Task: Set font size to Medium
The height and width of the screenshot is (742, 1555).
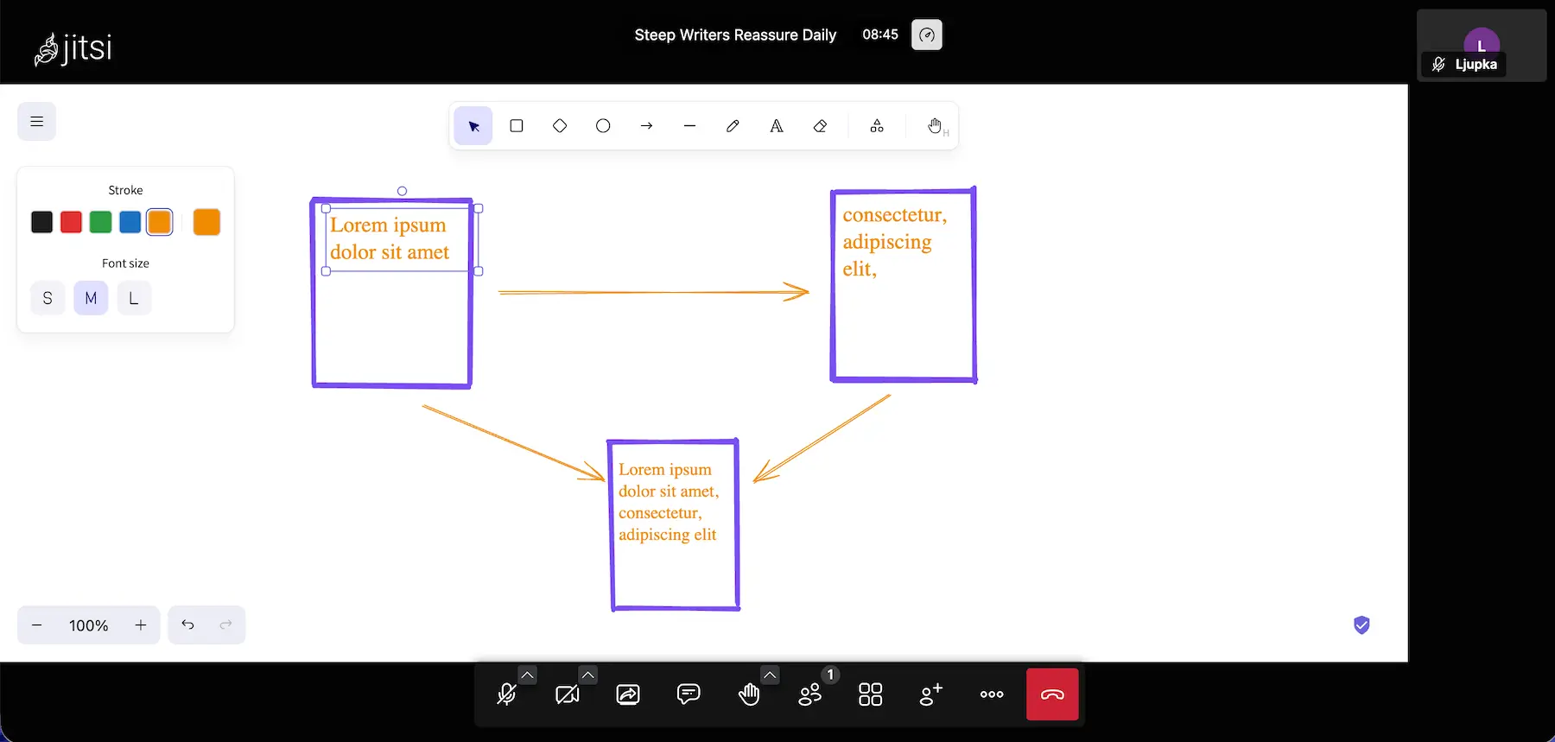Action: pos(91,298)
